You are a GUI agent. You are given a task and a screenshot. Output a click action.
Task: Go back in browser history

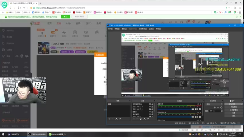click(x=10, y=8)
